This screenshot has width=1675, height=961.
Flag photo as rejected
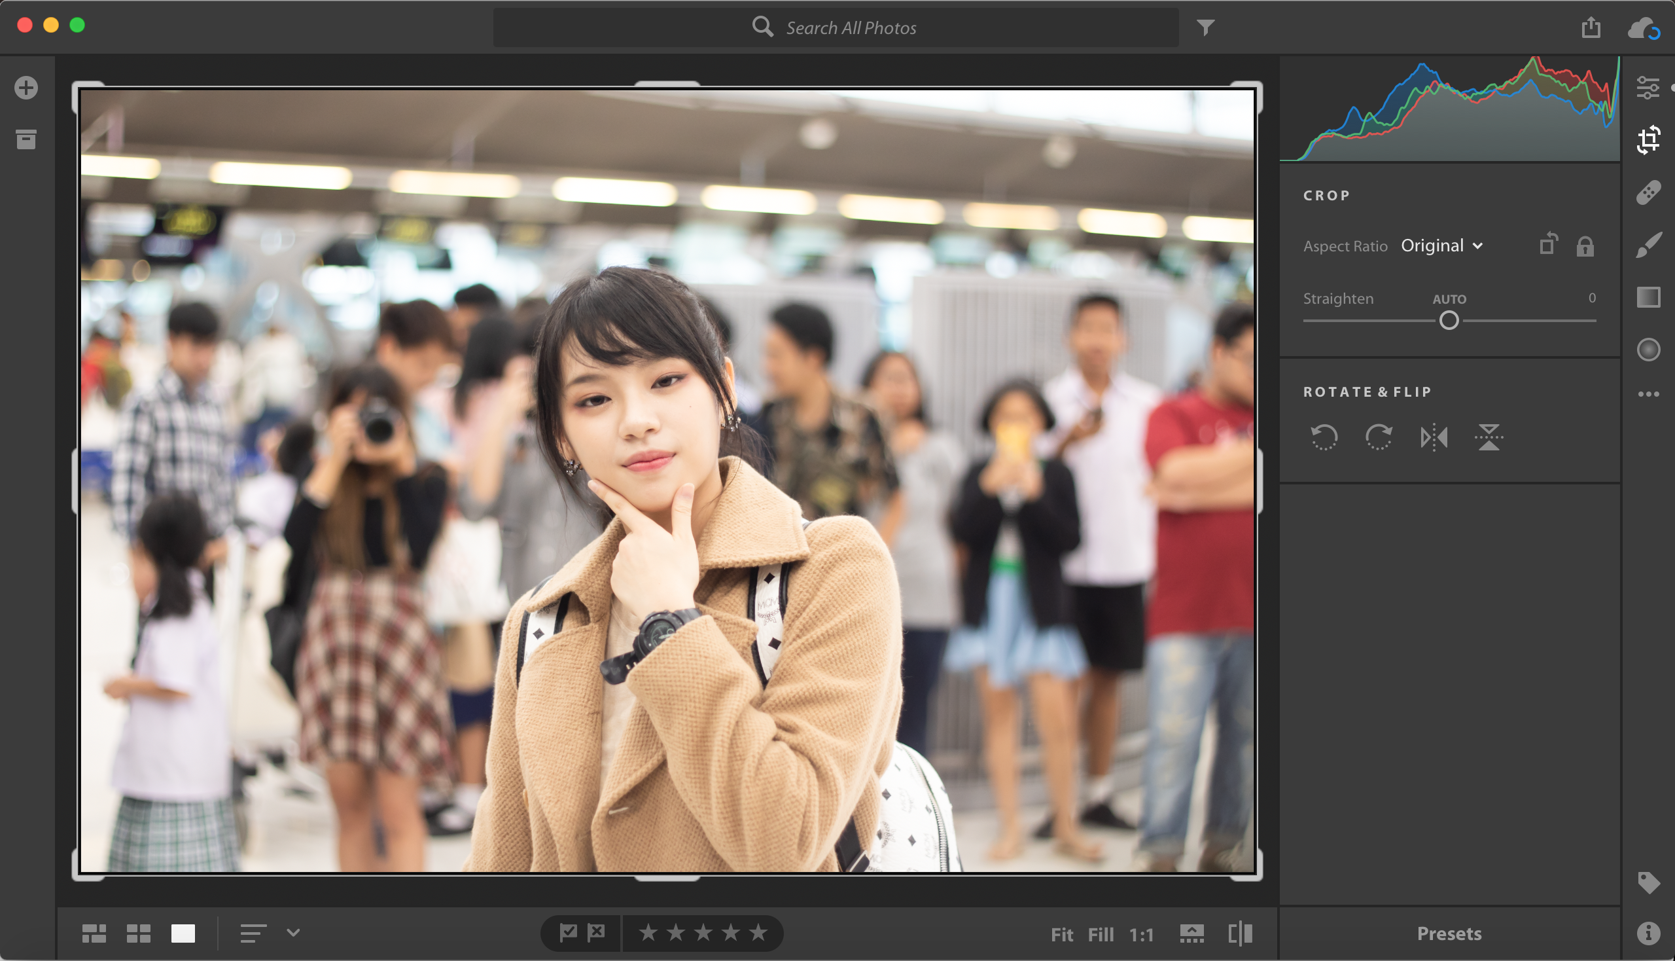(596, 932)
